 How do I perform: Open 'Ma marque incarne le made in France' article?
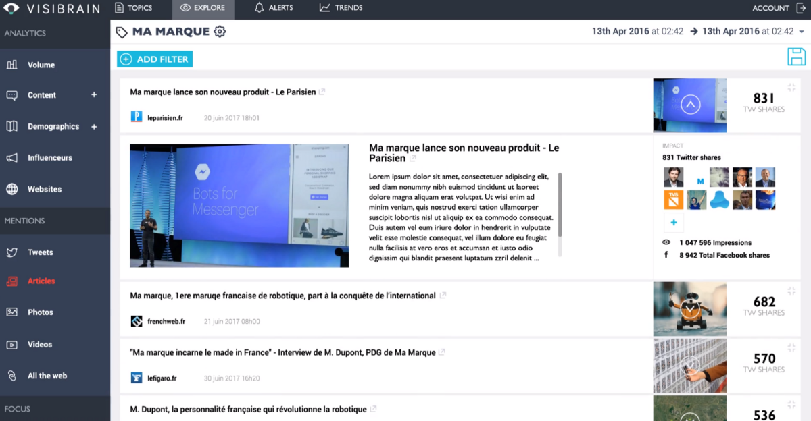282,352
